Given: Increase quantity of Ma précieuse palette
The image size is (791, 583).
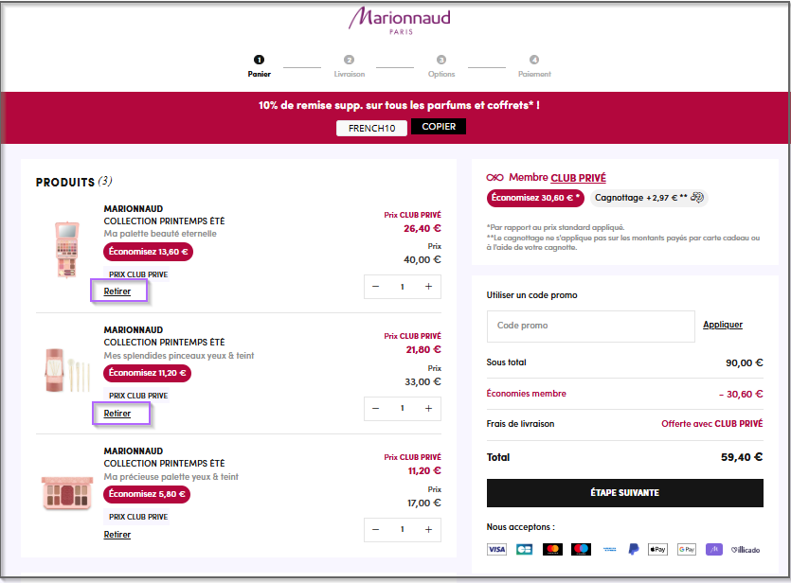Looking at the screenshot, I should click(x=428, y=530).
